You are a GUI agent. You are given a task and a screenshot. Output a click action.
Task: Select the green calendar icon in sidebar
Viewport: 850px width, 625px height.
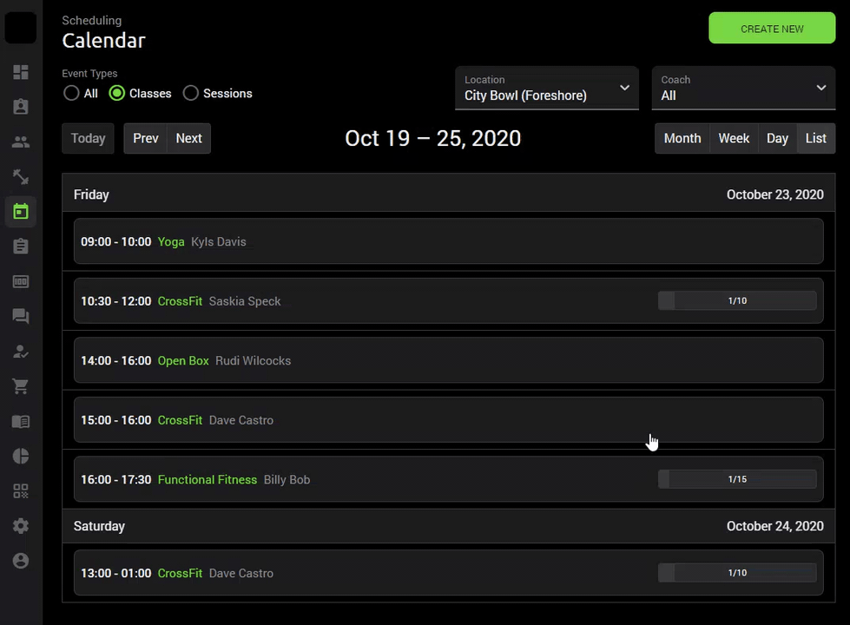(21, 212)
